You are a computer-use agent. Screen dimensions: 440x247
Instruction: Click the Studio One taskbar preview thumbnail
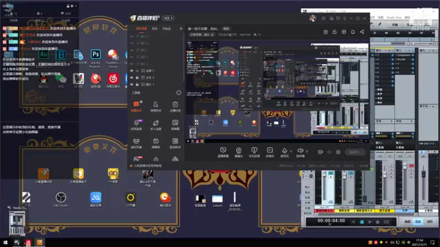pyautogui.click(x=17, y=223)
